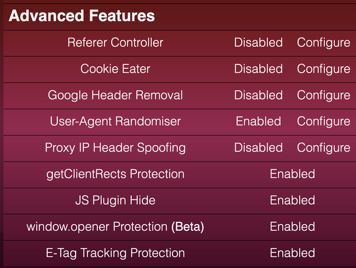The image size is (356, 268).
Task: Enable Cookie Eater by clicking Disabled
Action: pyautogui.click(x=258, y=69)
